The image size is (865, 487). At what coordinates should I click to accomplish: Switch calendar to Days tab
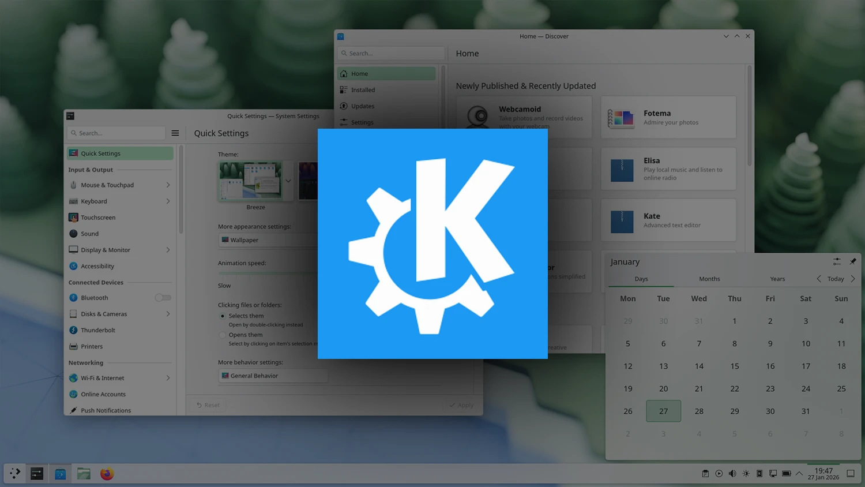click(x=641, y=279)
